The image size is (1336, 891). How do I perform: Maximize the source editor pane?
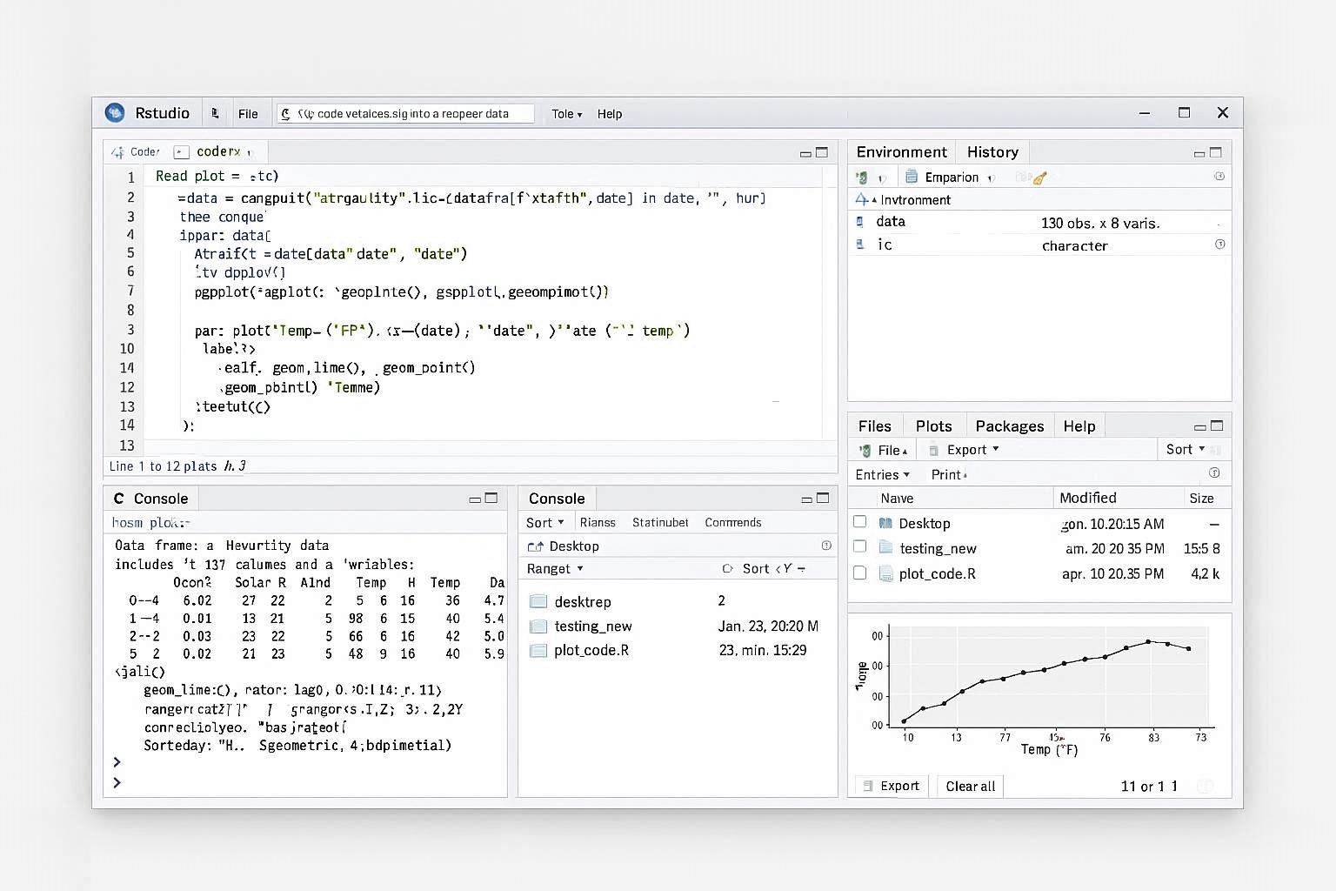coord(822,152)
